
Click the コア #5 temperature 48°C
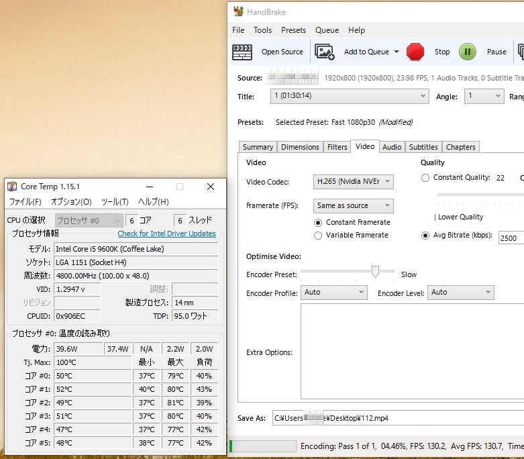coord(93,443)
